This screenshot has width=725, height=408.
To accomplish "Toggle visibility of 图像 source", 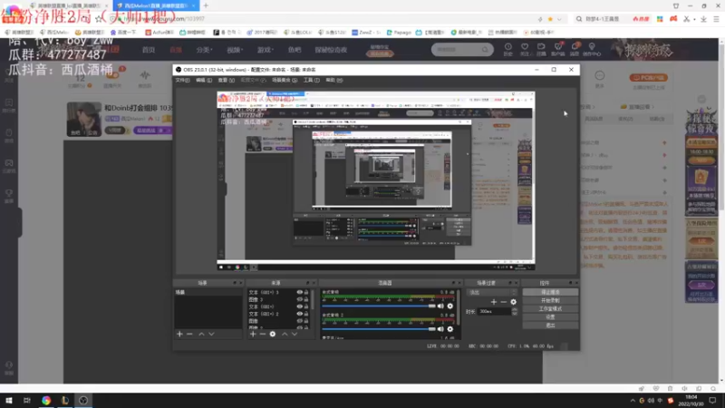I will pos(300,321).
